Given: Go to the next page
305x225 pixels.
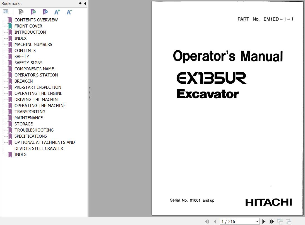Looking at the screenshot, I should (264, 221).
